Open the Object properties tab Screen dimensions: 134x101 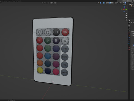coord(129,35)
